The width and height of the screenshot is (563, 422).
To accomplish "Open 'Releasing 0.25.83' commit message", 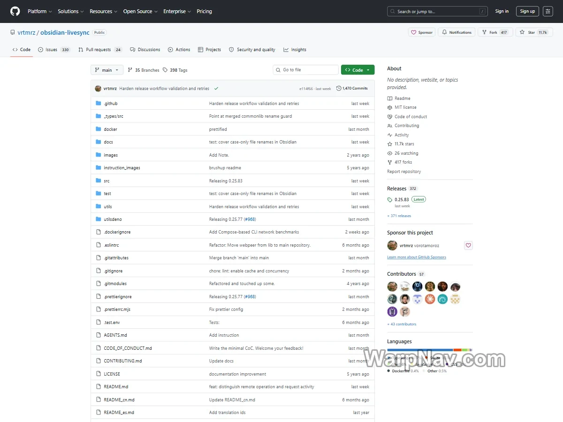I will coord(226,181).
